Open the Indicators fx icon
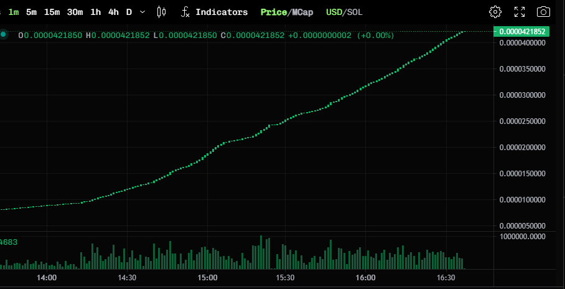The image size is (565, 289). [185, 12]
